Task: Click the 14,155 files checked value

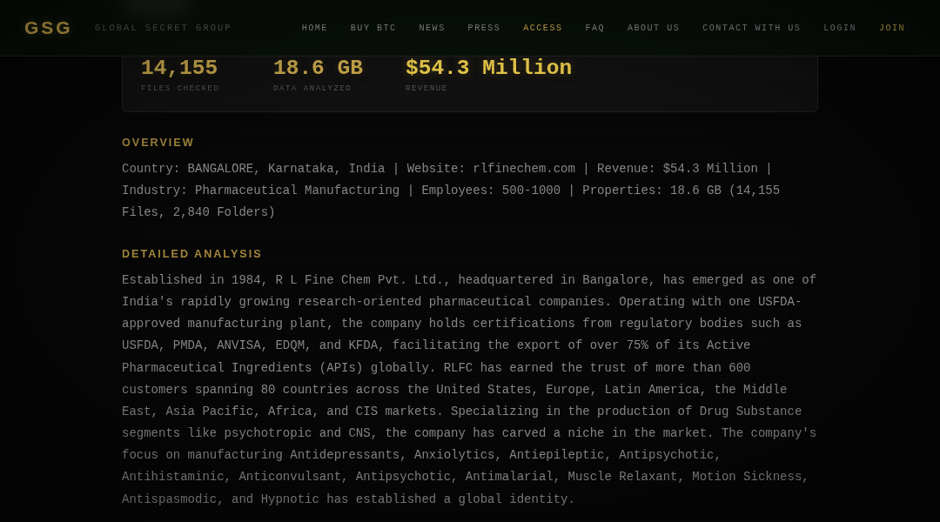Action: [x=179, y=68]
